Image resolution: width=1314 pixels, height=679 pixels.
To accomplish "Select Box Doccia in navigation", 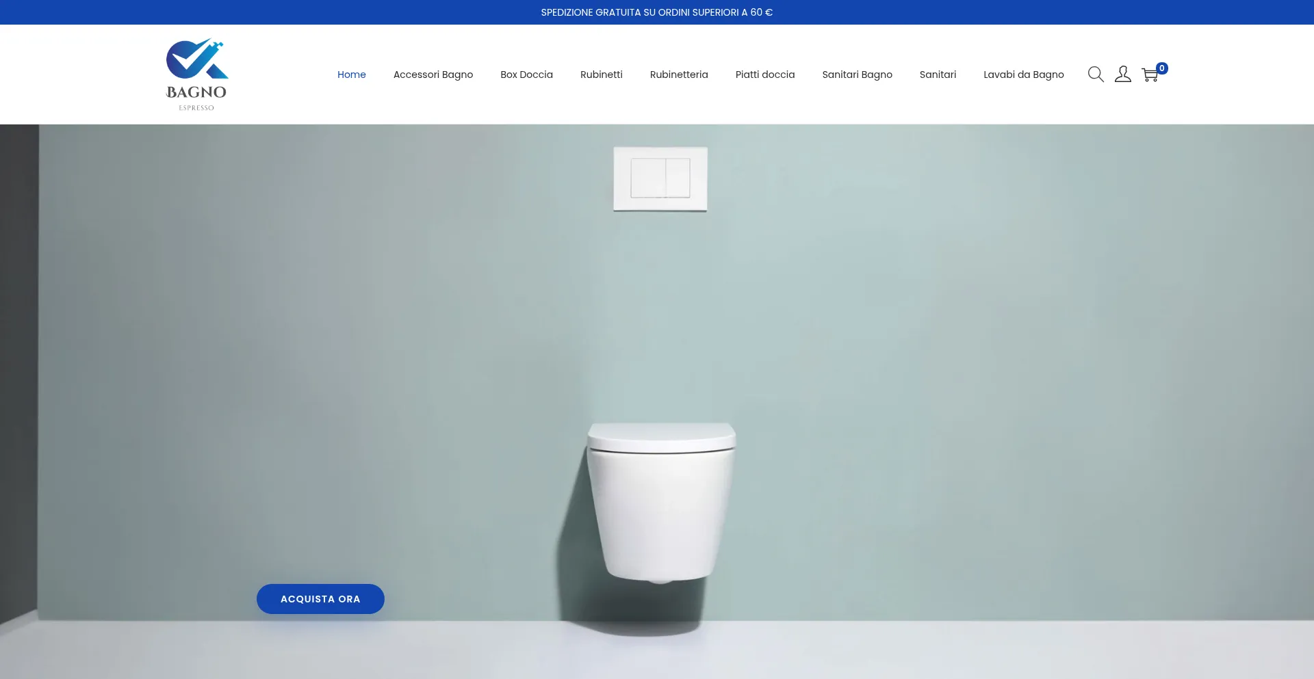I will click(526, 75).
